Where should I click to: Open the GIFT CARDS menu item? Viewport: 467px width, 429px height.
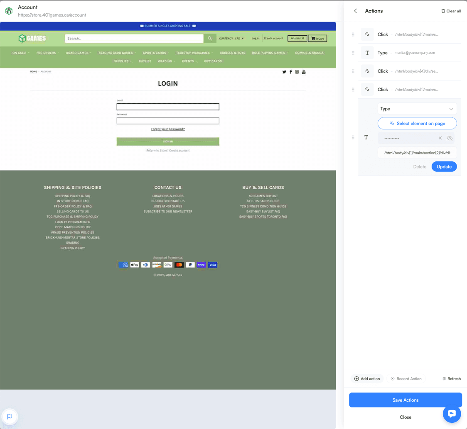pos(213,61)
